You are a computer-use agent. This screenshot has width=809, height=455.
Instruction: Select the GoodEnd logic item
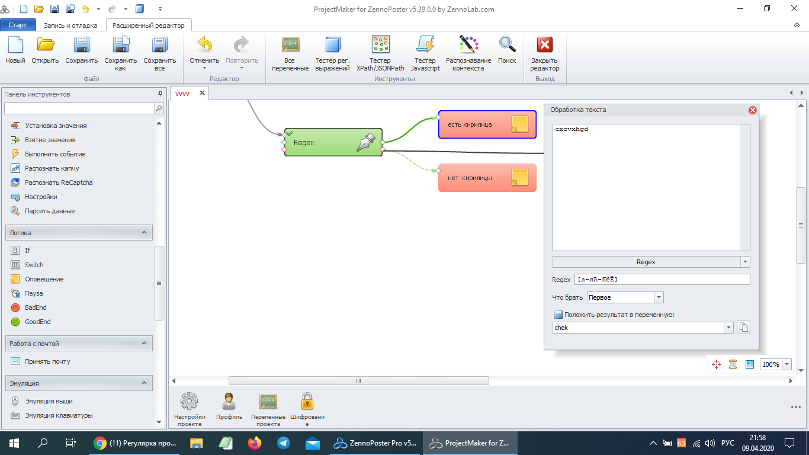pos(38,322)
